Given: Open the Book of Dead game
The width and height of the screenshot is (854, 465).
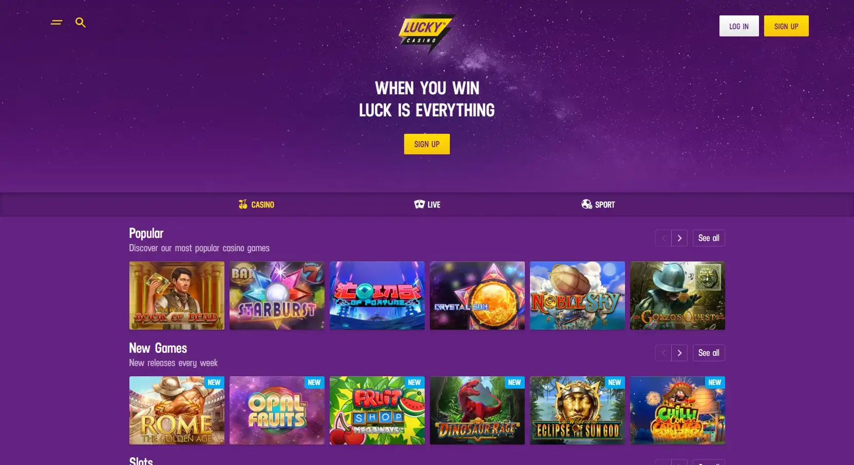Looking at the screenshot, I should (x=177, y=295).
